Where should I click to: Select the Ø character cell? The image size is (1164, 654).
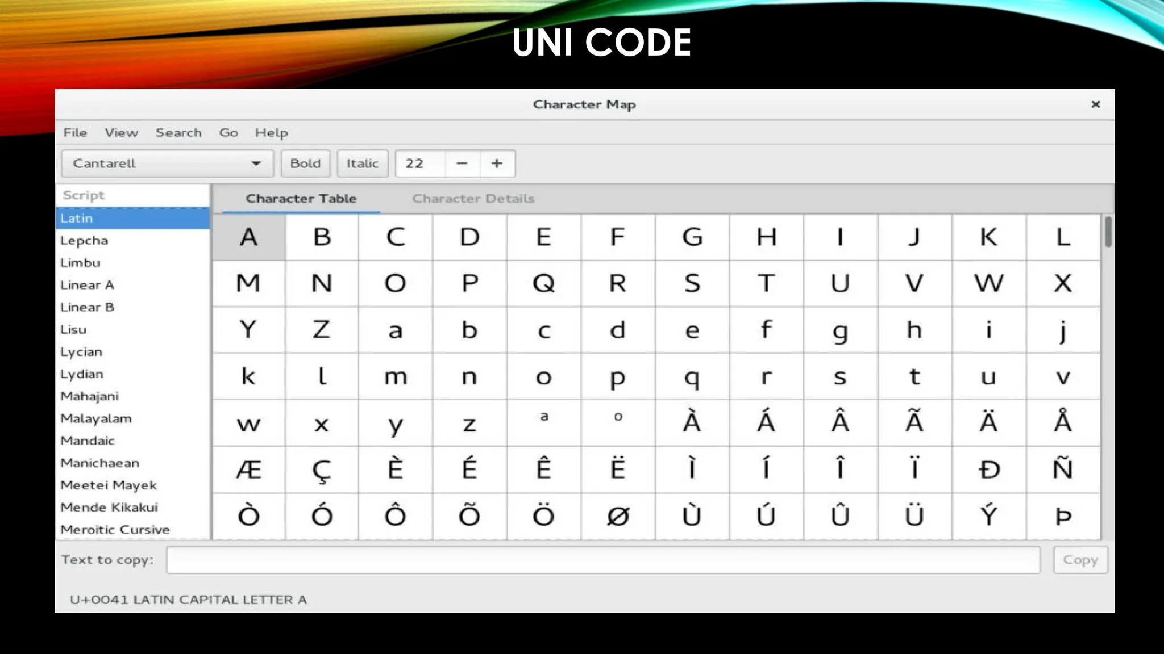tap(618, 516)
